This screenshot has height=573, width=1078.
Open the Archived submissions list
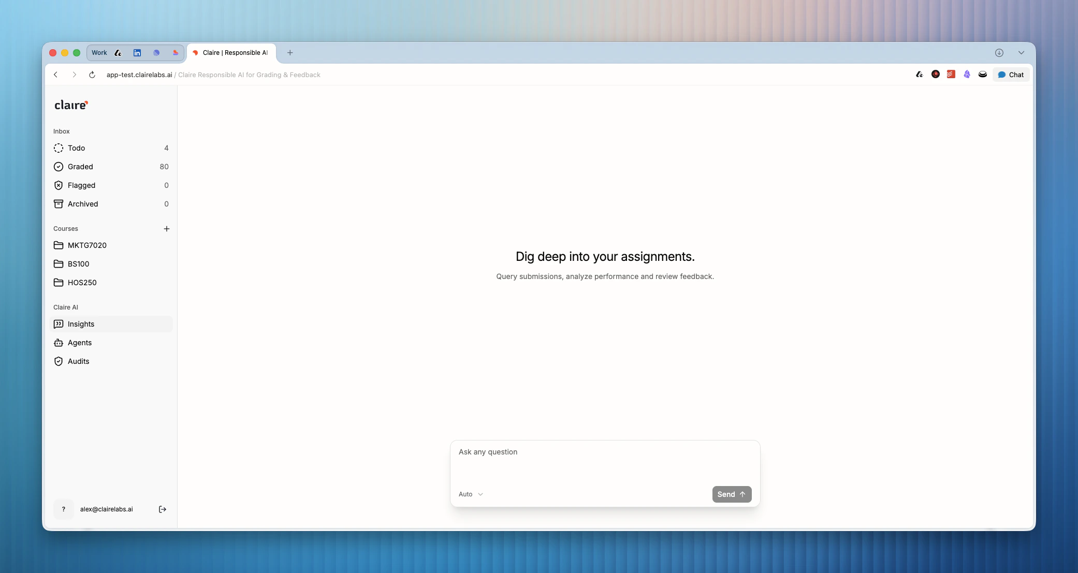tap(83, 204)
